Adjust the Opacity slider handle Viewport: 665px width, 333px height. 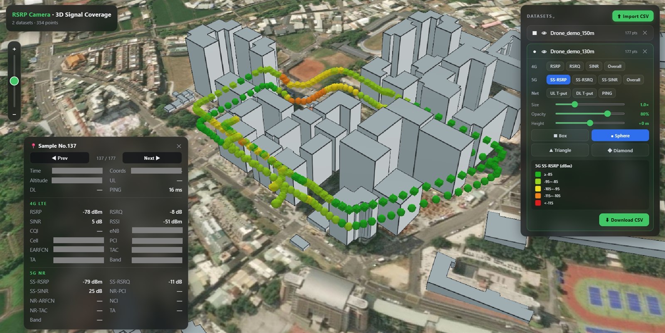coord(607,114)
